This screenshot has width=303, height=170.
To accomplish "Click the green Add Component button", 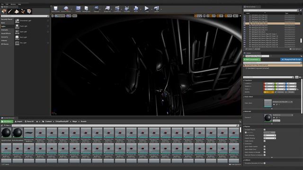I will [252, 59].
